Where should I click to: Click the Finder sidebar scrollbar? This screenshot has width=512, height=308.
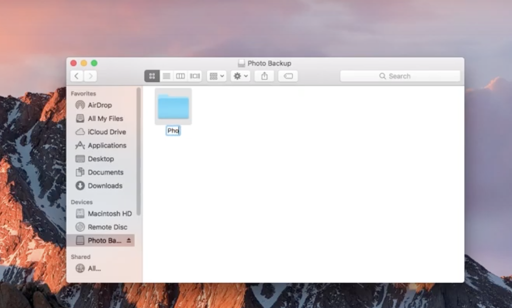139,151
